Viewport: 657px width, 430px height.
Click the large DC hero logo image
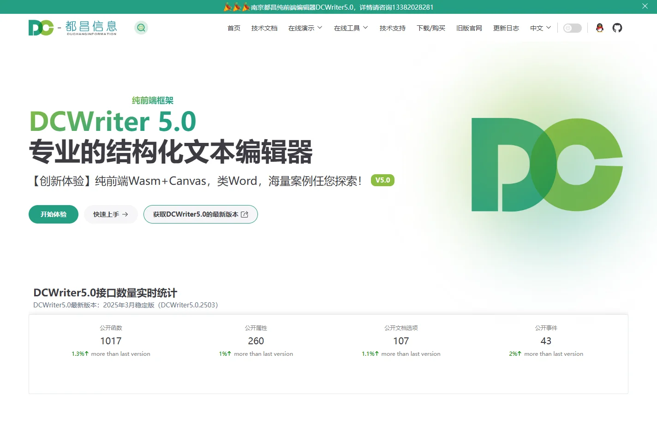547,165
